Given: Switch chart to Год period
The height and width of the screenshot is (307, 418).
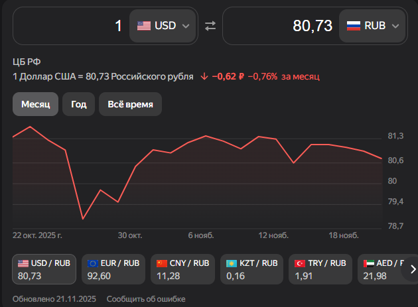Looking at the screenshot, I should click(78, 105).
